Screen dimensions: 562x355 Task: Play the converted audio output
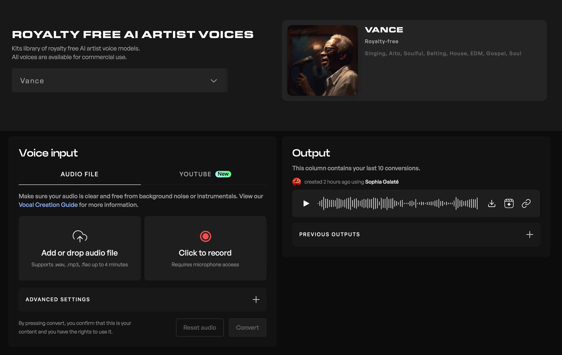tap(306, 203)
